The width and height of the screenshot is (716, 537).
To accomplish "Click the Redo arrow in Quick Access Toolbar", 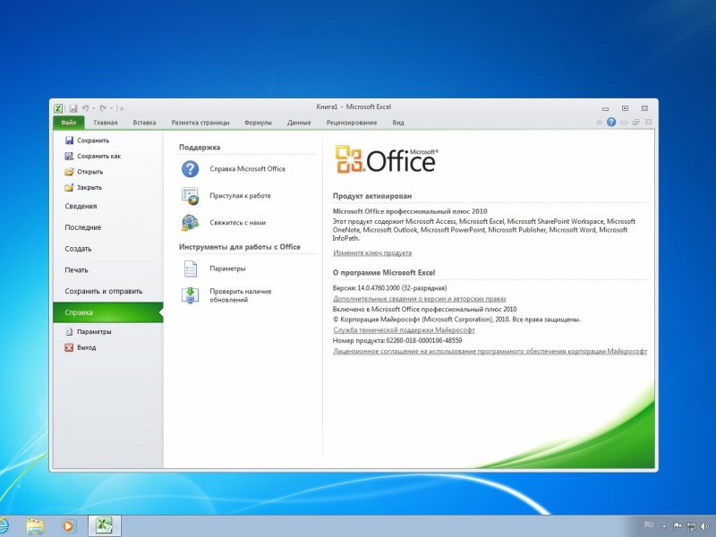I will pyautogui.click(x=103, y=108).
